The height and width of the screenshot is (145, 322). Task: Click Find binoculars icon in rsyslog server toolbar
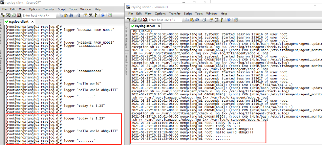click(x=197, y=20)
